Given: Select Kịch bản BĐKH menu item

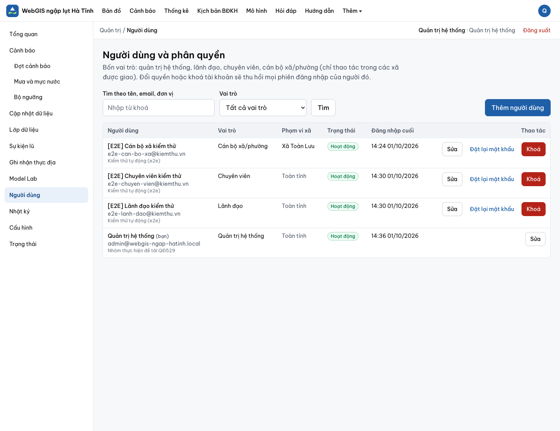Looking at the screenshot, I should point(217,11).
